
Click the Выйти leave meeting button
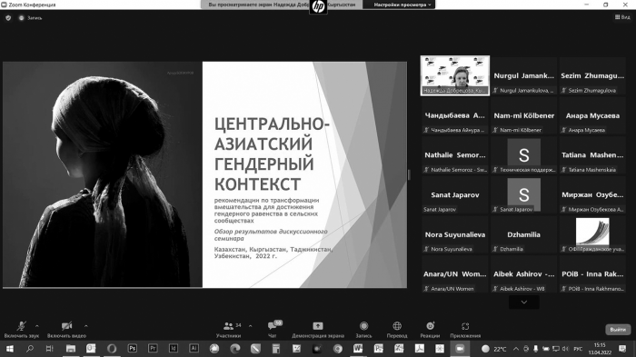618,330
